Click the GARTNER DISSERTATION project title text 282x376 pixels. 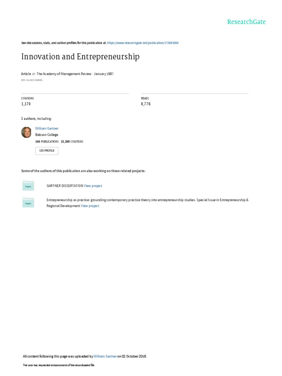[65, 186]
